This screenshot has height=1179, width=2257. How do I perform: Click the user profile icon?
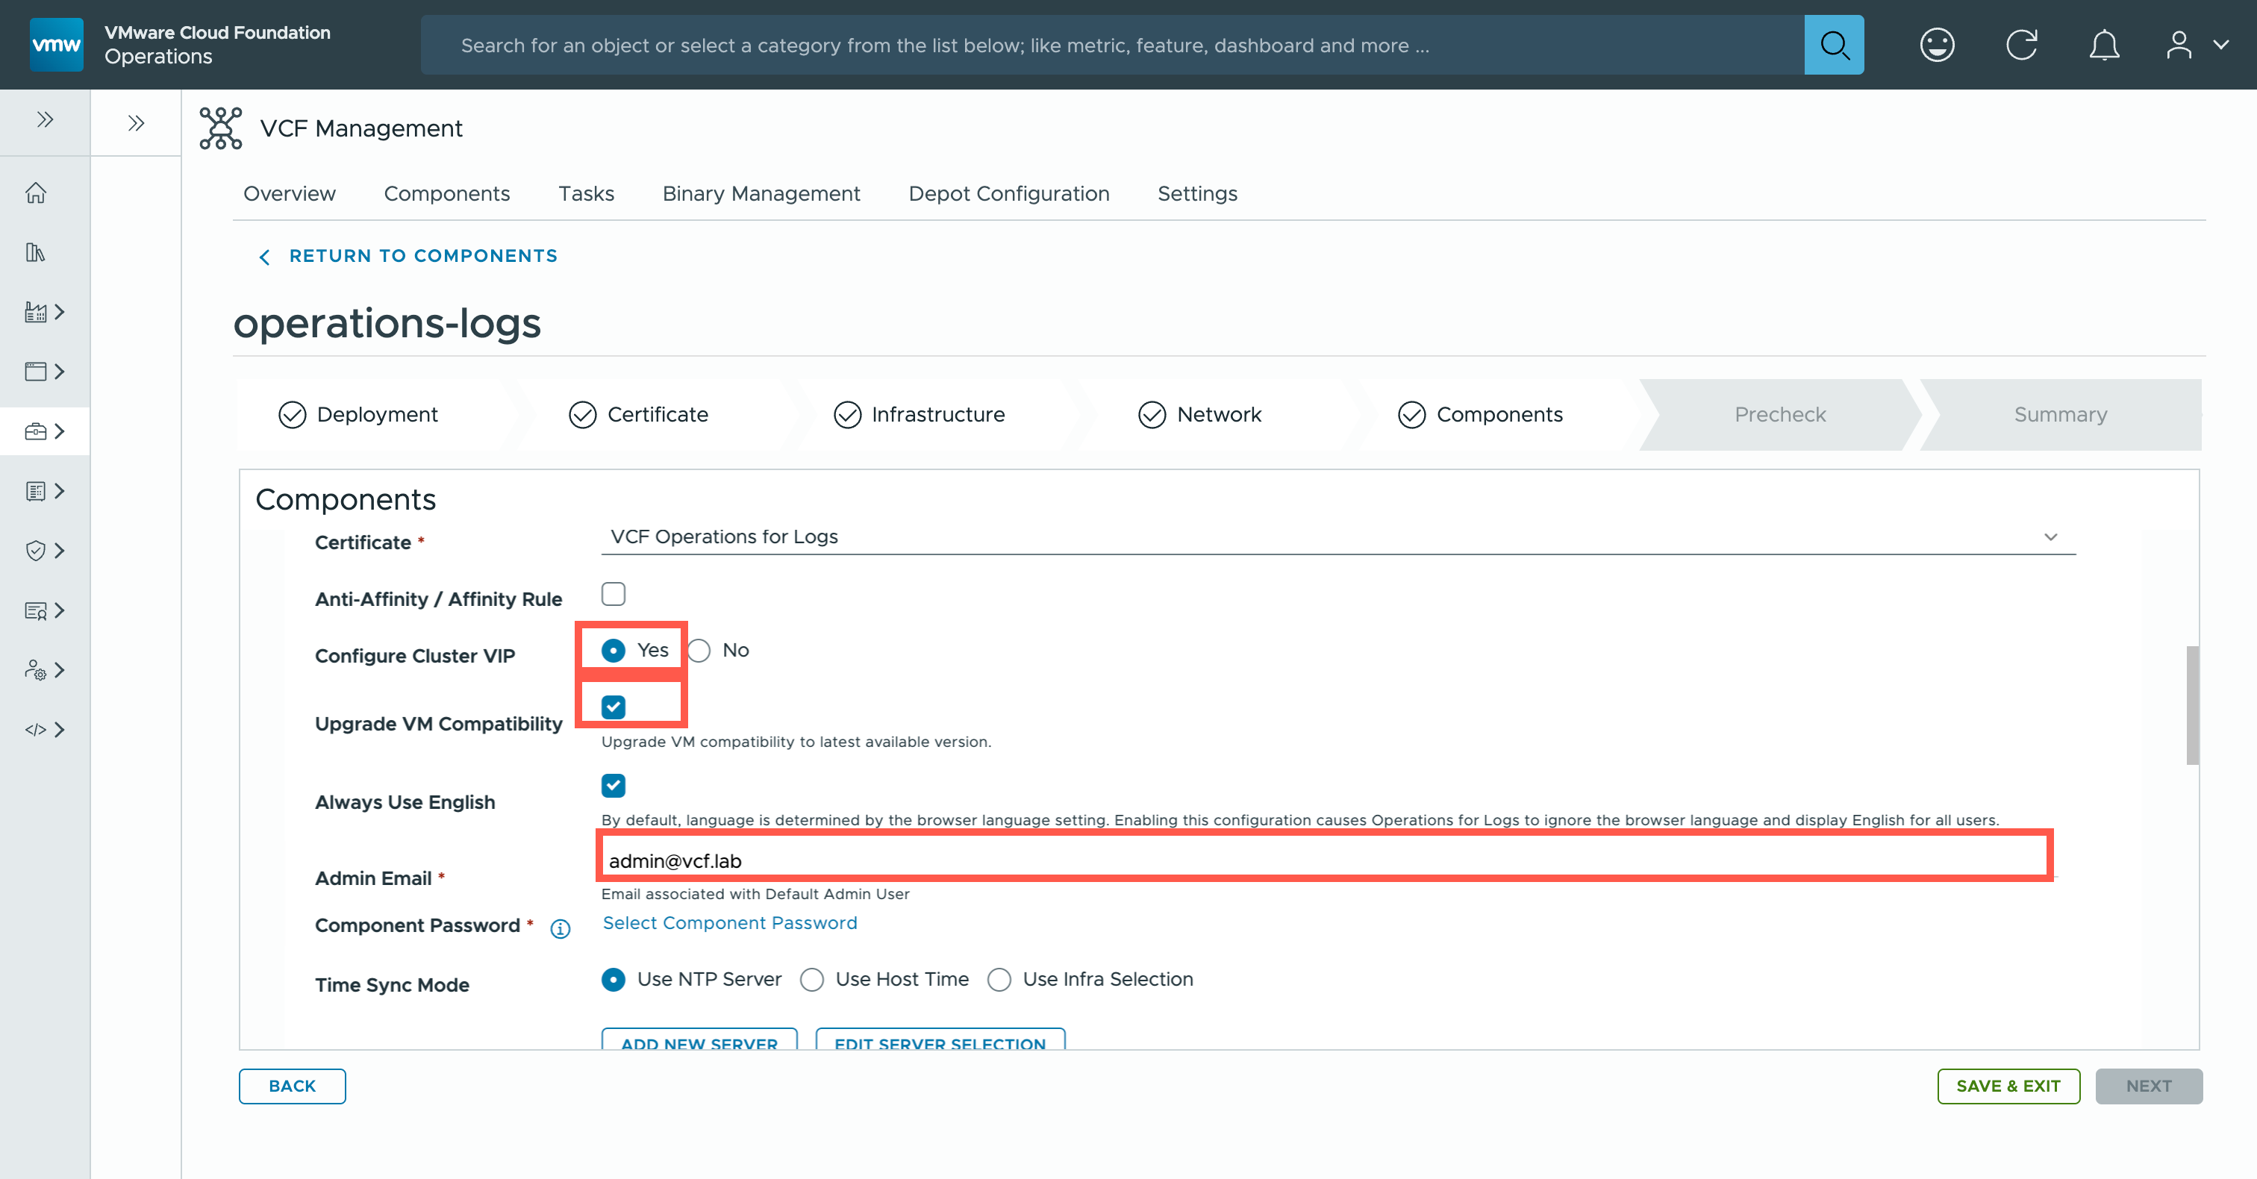(2179, 45)
